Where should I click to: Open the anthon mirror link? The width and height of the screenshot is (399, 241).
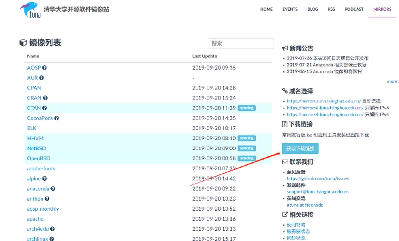35,199
